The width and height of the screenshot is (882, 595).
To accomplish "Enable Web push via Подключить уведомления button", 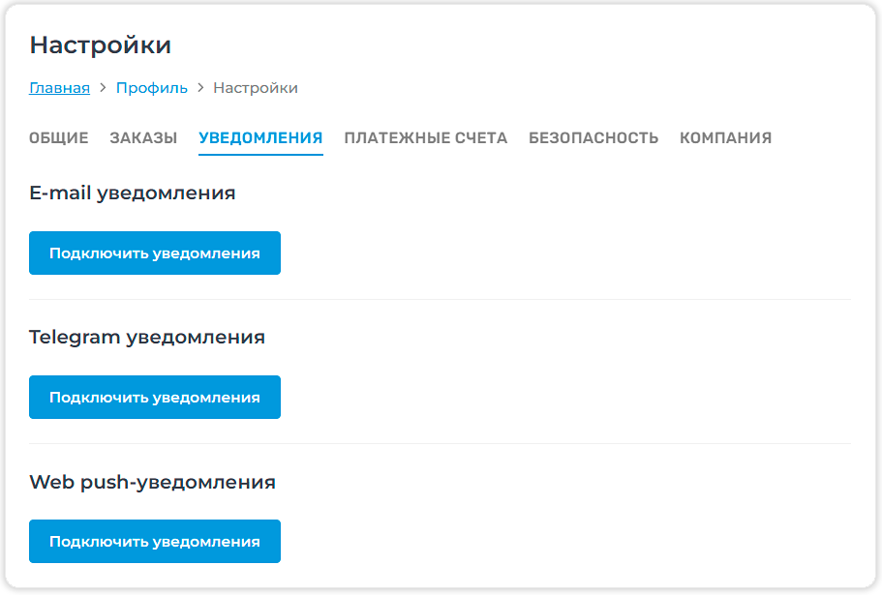I will click(x=155, y=542).
